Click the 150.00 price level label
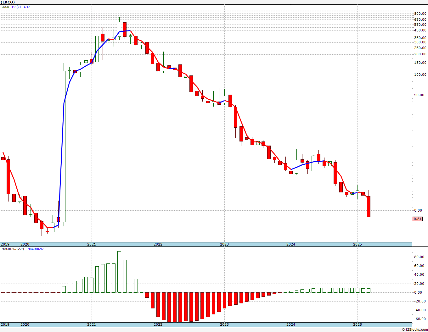The image size is (428, 332). pos(420,63)
